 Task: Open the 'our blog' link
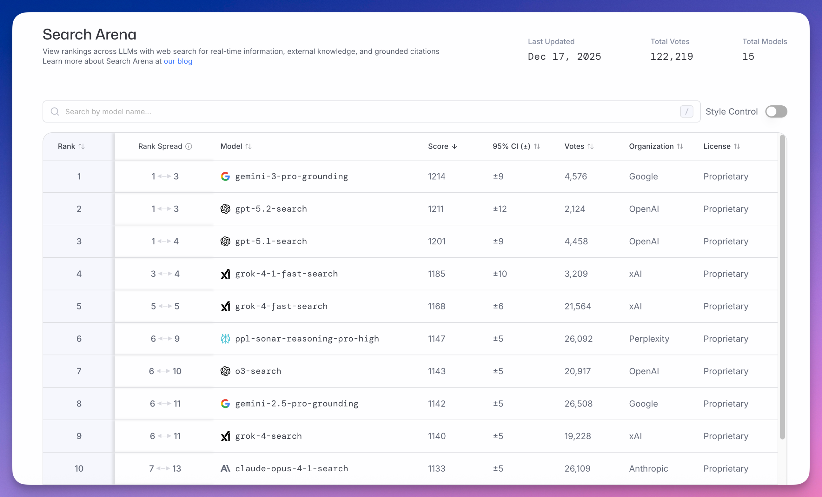tap(178, 61)
